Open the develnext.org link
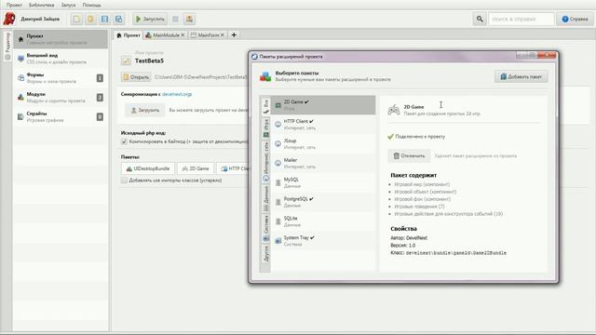 pyautogui.click(x=177, y=94)
